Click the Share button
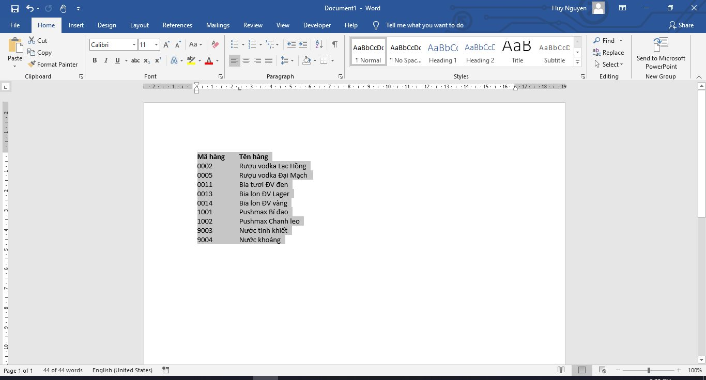Image resolution: width=706 pixels, height=380 pixels. [x=681, y=25]
